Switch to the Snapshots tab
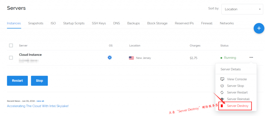Image resolution: width=265 pixels, height=116 pixels. coord(36,23)
